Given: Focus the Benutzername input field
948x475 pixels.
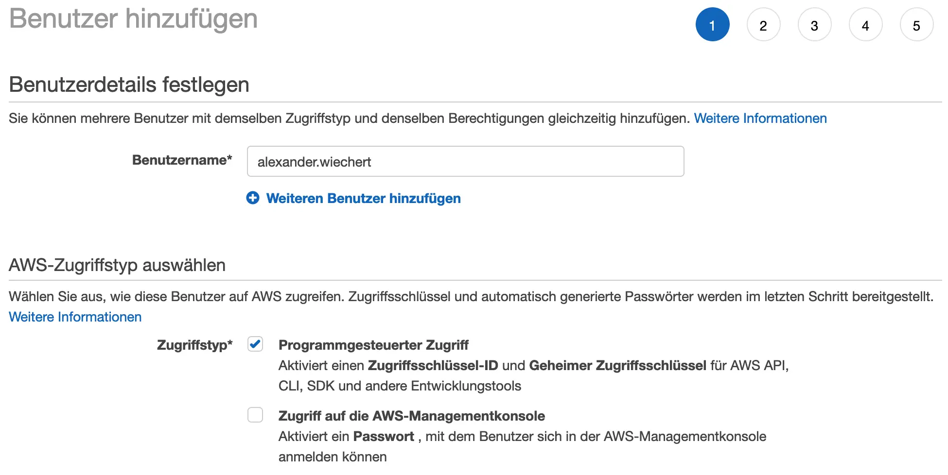Looking at the screenshot, I should coord(465,162).
